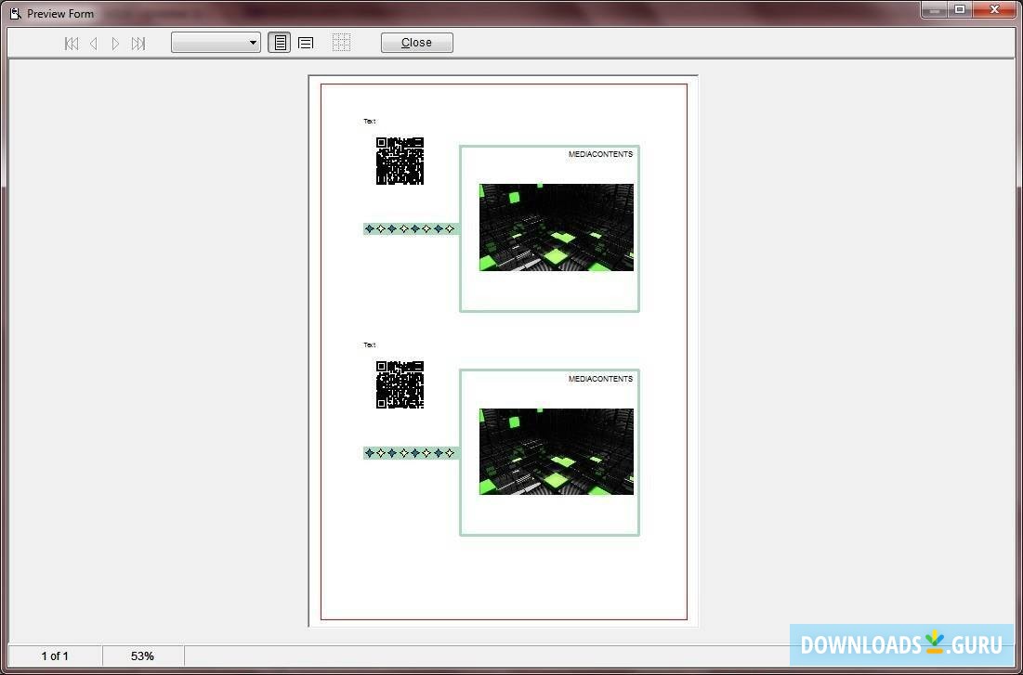Image resolution: width=1023 pixels, height=675 pixels.
Task: Select the fit-to-width page view icon
Action: click(x=305, y=42)
